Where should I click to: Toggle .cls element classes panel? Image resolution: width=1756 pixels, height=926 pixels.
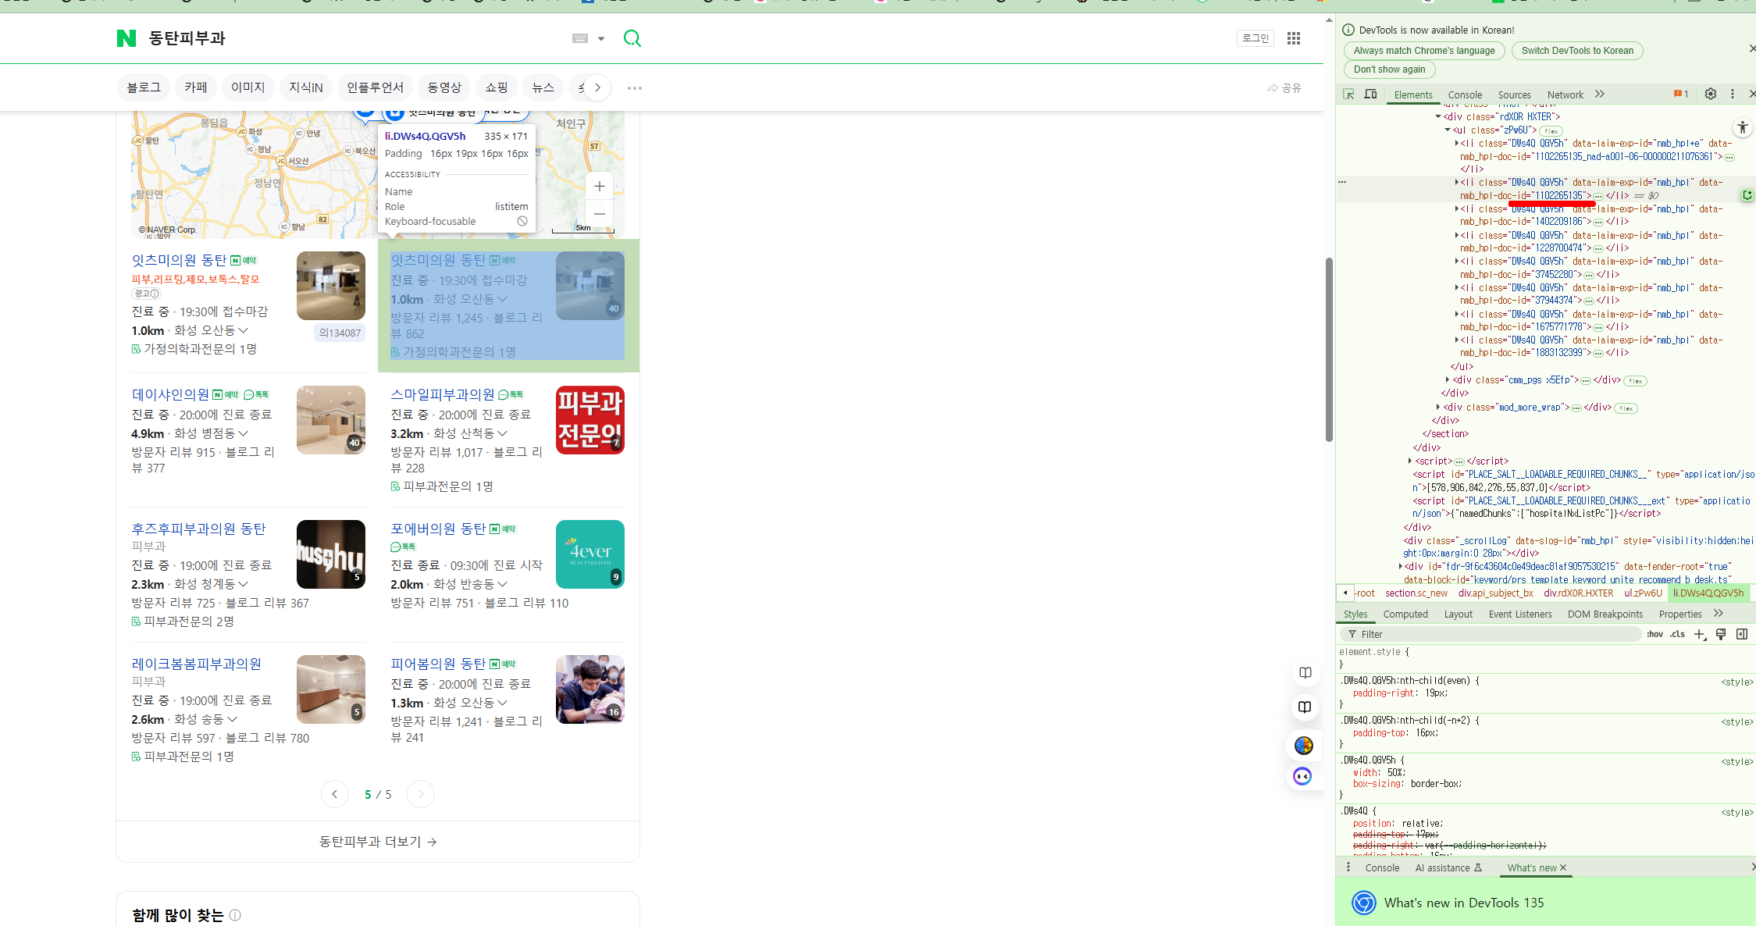1677,634
